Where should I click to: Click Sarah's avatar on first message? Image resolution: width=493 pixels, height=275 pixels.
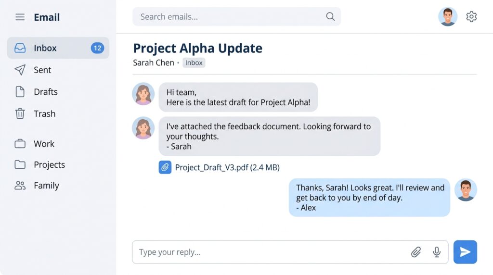(x=143, y=94)
